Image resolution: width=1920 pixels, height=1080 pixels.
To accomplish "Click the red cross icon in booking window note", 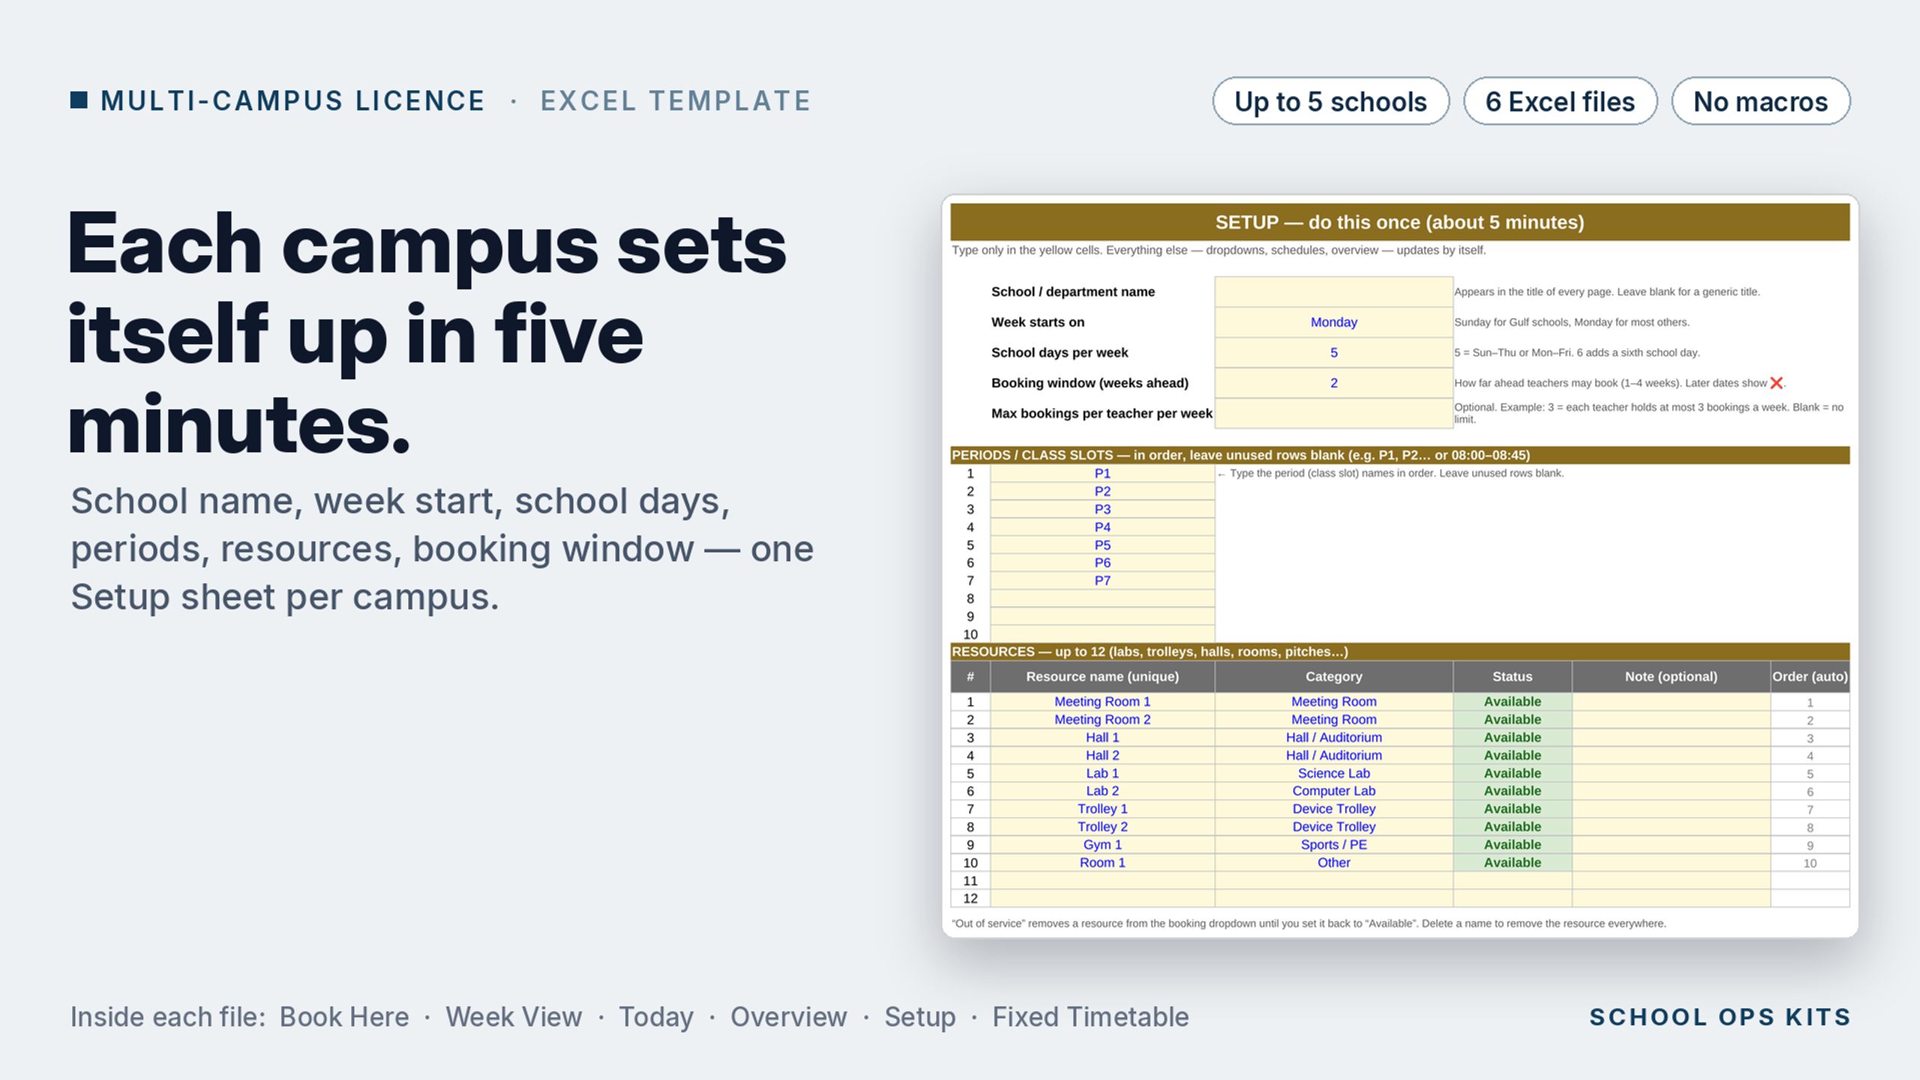I will 1776,383.
